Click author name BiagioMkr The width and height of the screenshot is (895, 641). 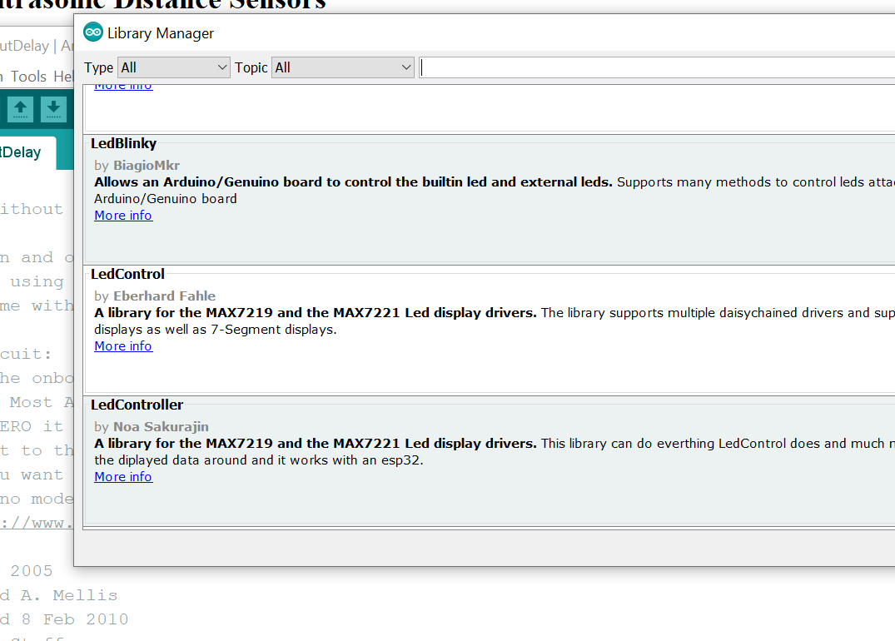(x=147, y=166)
